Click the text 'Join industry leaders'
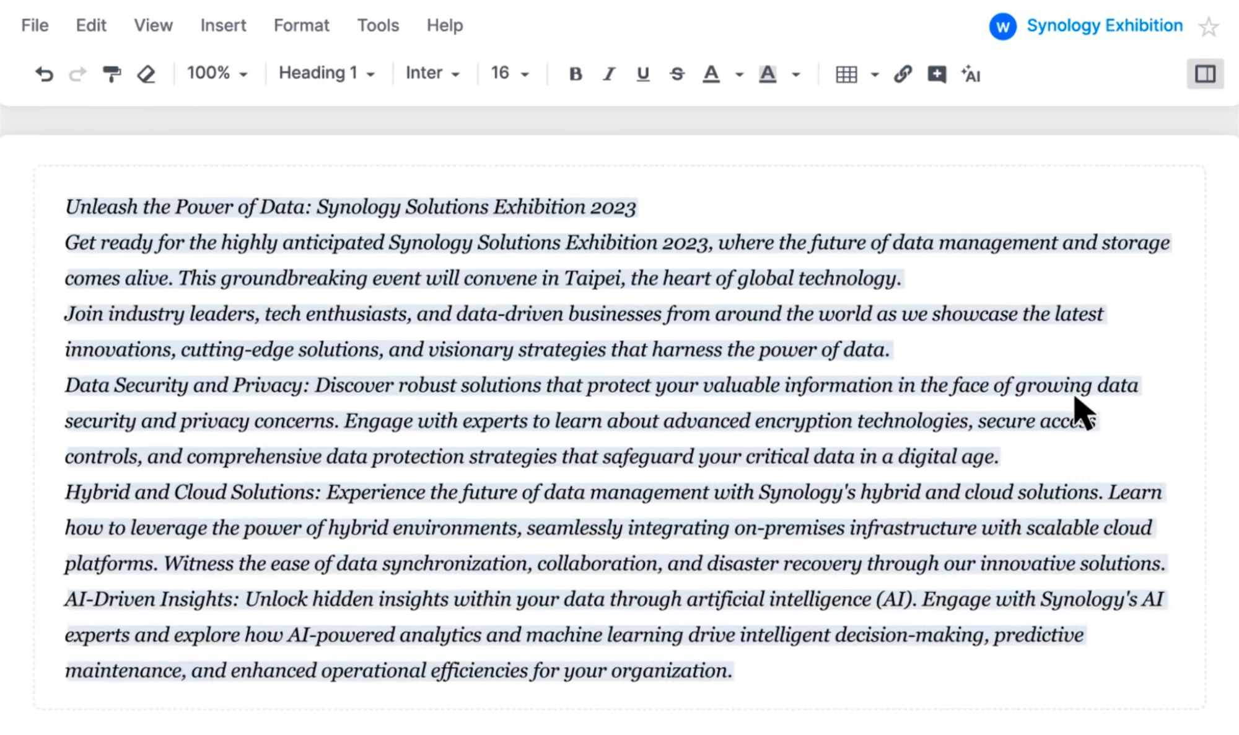Image resolution: width=1239 pixels, height=735 pixels. (x=161, y=314)
